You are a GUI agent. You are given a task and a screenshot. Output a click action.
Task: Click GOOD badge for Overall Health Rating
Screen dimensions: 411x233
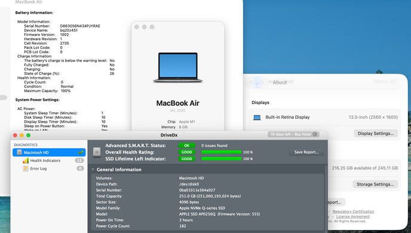click(x=186, y=152)
